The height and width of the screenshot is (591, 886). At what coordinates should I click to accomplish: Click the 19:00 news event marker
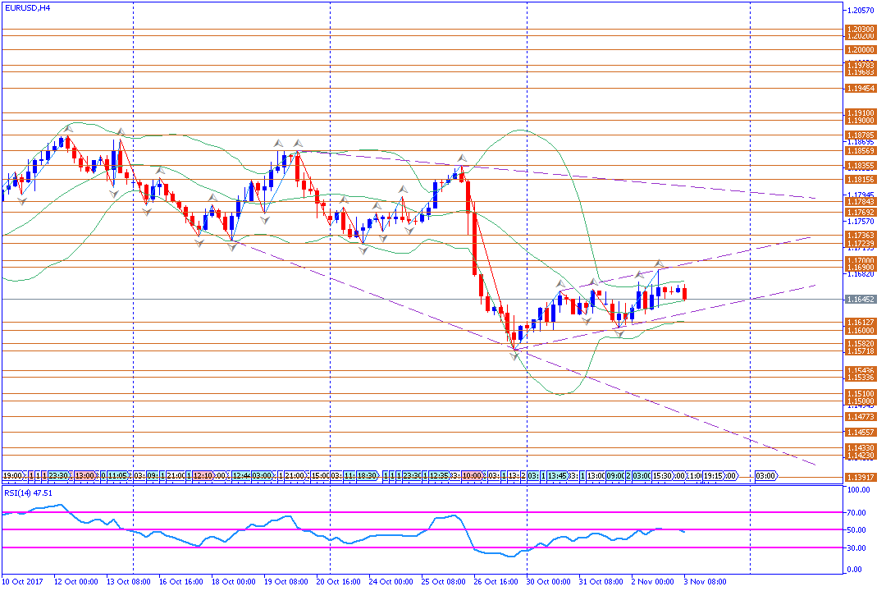14,475
